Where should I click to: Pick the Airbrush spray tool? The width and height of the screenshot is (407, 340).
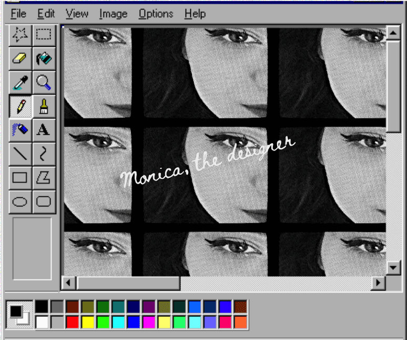point(20,129)
